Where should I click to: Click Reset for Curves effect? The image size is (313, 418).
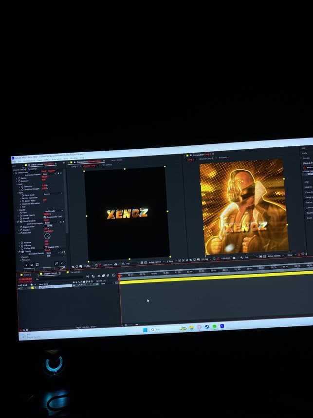pyautogui.click(x=48, y=250)
